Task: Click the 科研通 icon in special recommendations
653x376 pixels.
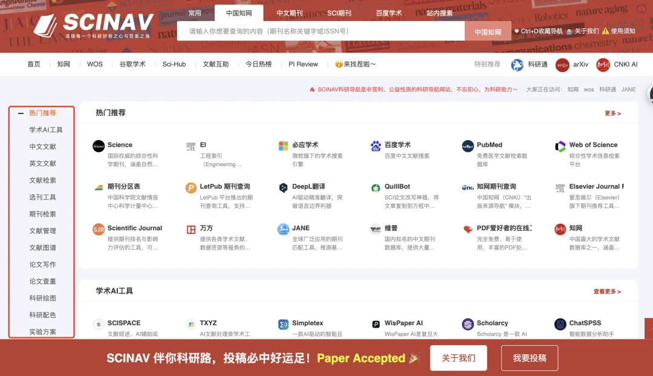Action: pyautogui.click(x=517, y=65)
